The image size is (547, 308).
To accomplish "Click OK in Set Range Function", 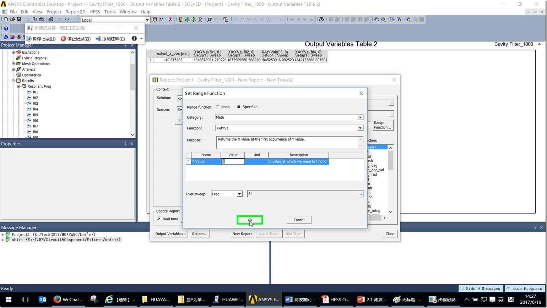I will tap(250, 220).
